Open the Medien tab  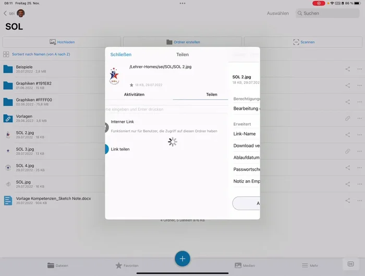point(245,265)
